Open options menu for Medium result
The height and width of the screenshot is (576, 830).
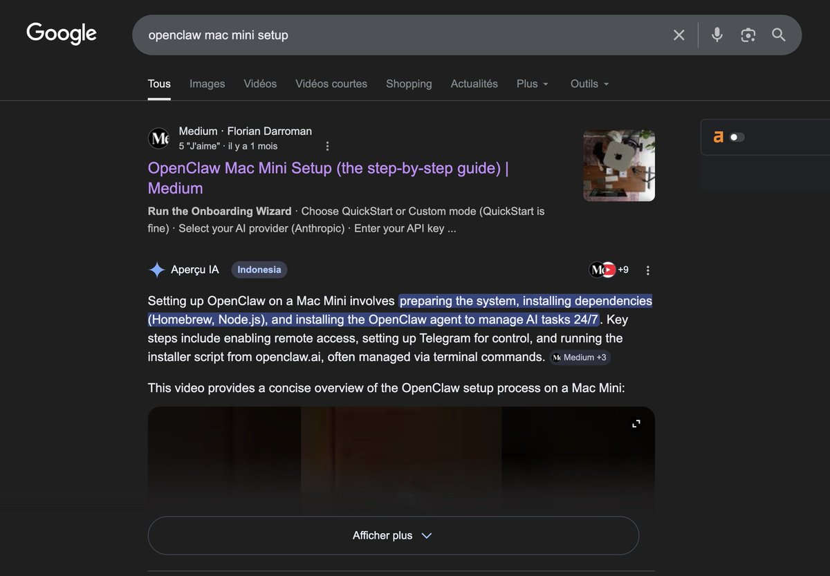point(327,147)
